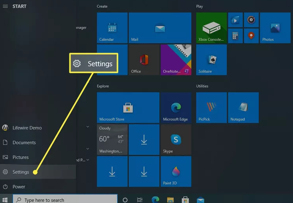Open Documents from the Start sidebar
This screenshot has height=203, width=293.
(38, 143)
